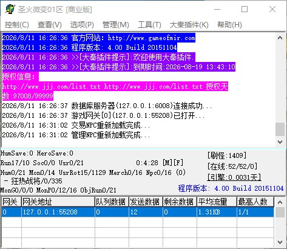Image resolution: width=287 pixels, height=249 pixels.
Task: Click the MonG0/0/0 MonP0/12/16 status line
Action: [x=58, y=190]
